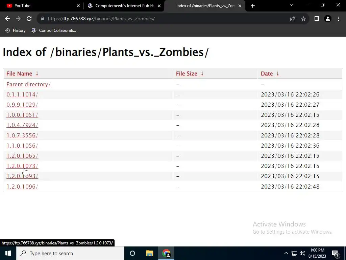Go back using the browser back arrow
This screenshot has width=346, height=260.
(7, 19)
